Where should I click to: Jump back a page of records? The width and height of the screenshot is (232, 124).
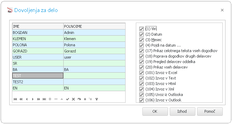coord(21,99)
